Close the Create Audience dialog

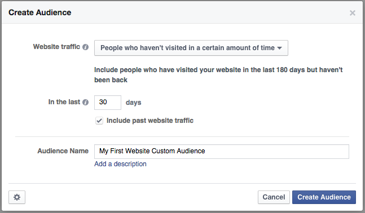tap(353, 13)
